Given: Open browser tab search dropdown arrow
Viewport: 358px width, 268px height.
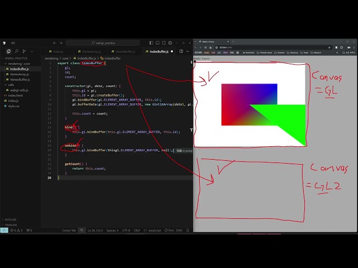Looking at the screenshot, I should 195,41.
